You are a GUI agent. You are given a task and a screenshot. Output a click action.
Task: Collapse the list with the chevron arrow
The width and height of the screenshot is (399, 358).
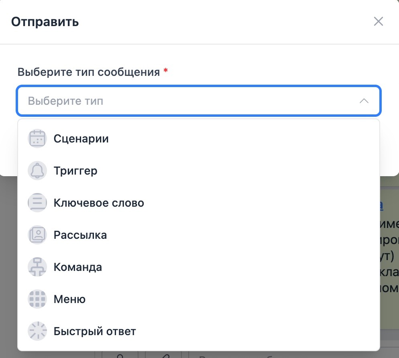pyautogui.click(x=364, y=101)
